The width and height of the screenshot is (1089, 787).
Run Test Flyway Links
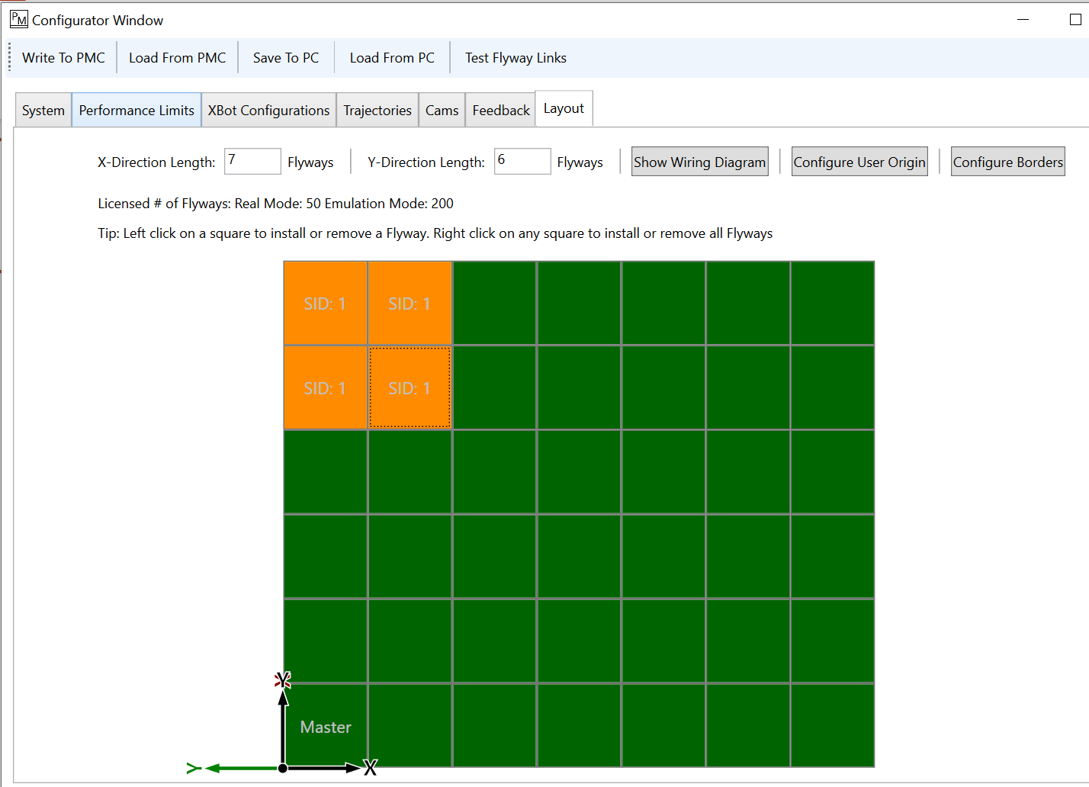click(516, 58)
